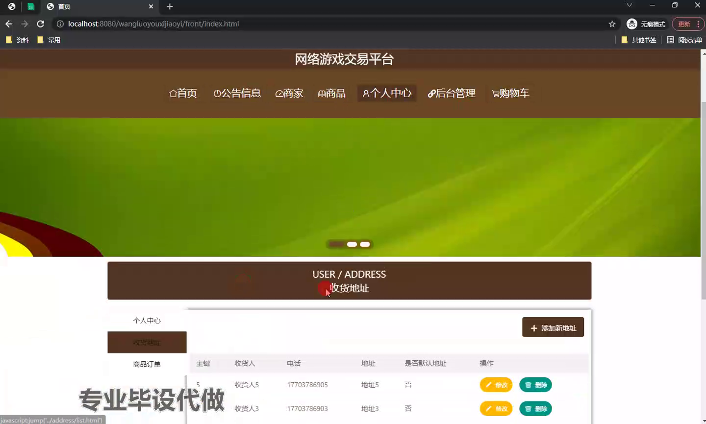Switch to the green-icon pinned browser tab
Screen dimensions: 706x424
[30, 6]
